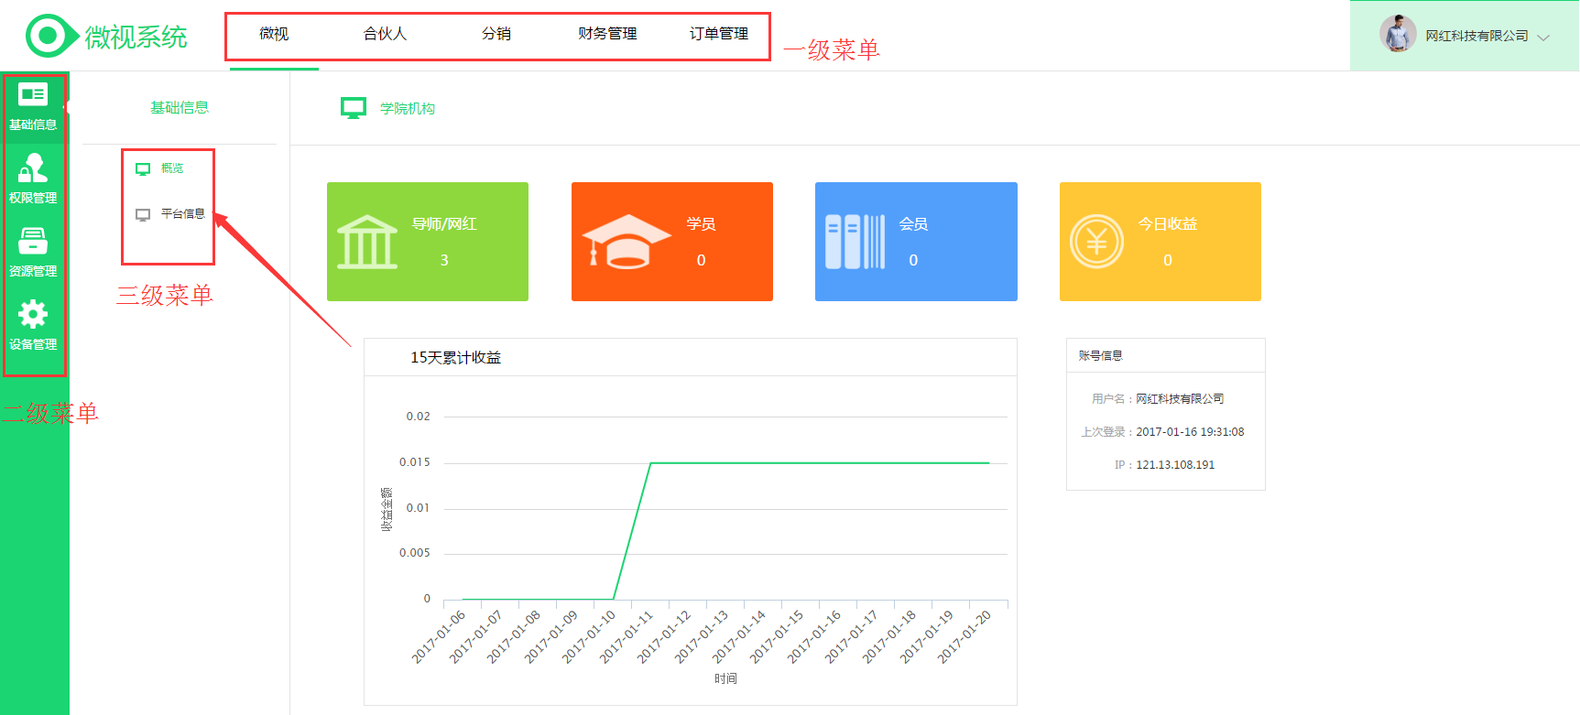Click the 微视系统 logo text

tap(136, 37)
